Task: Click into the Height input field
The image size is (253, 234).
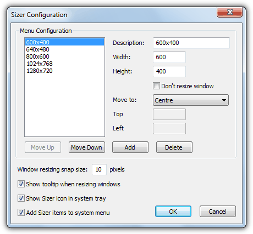Action: 169,71
